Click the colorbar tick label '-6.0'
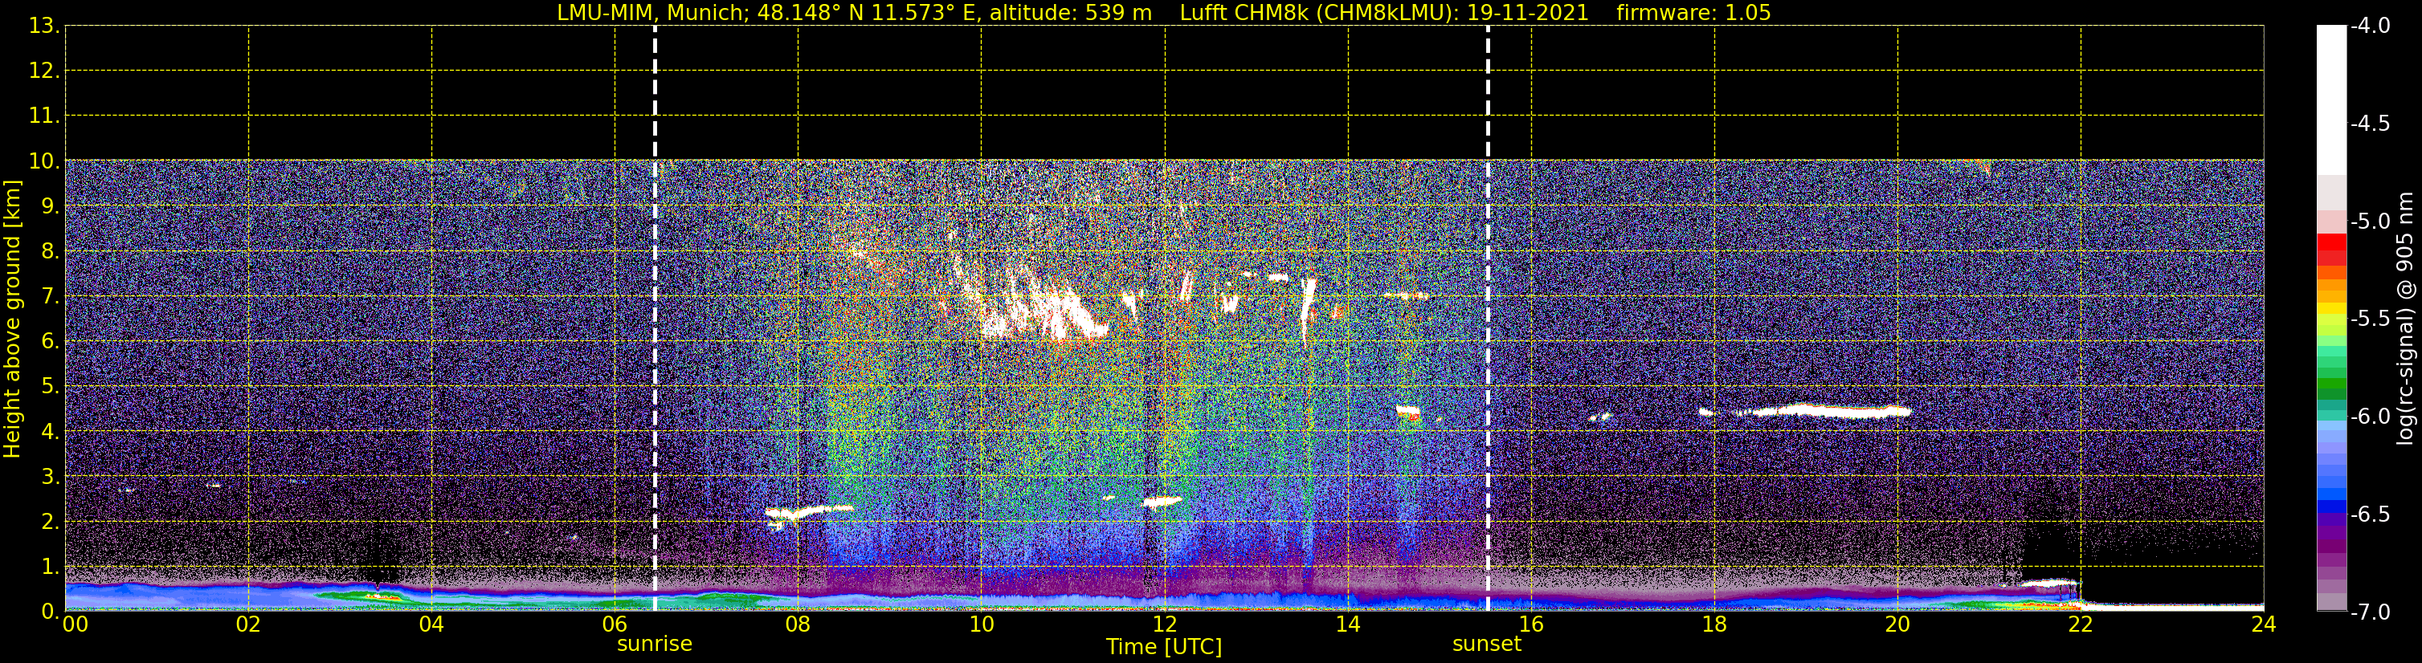This screenshot has height=663, width=2422. tap(2369, 417)
